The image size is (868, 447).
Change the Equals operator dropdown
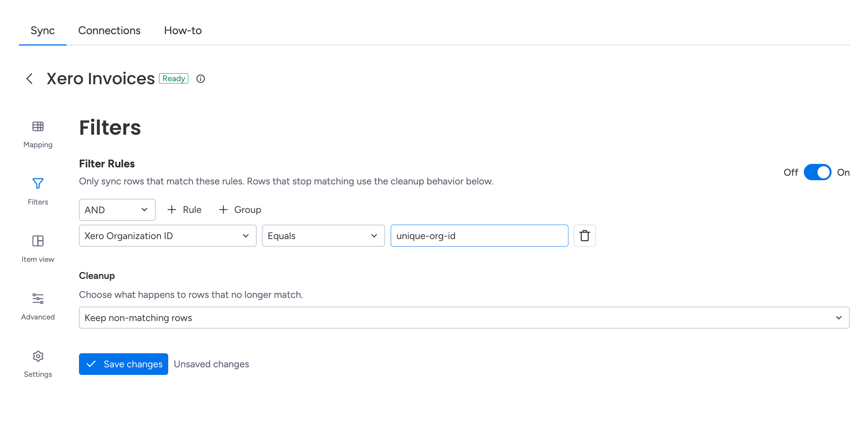(324, 236)
